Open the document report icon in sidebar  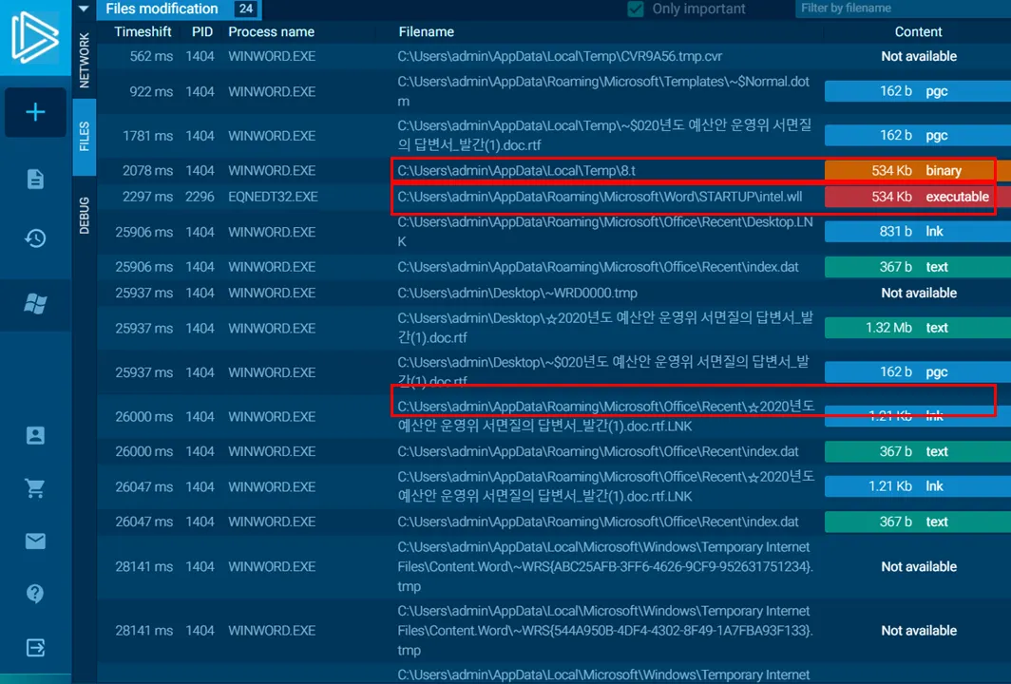(35, 179)
